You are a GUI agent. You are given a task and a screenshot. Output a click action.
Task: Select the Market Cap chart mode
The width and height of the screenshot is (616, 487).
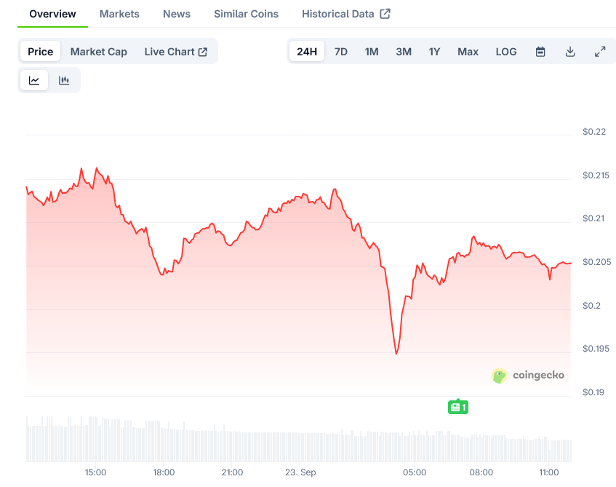[x=99, y=52]
